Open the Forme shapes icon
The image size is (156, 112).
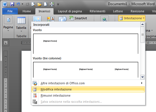coord(62,19)
